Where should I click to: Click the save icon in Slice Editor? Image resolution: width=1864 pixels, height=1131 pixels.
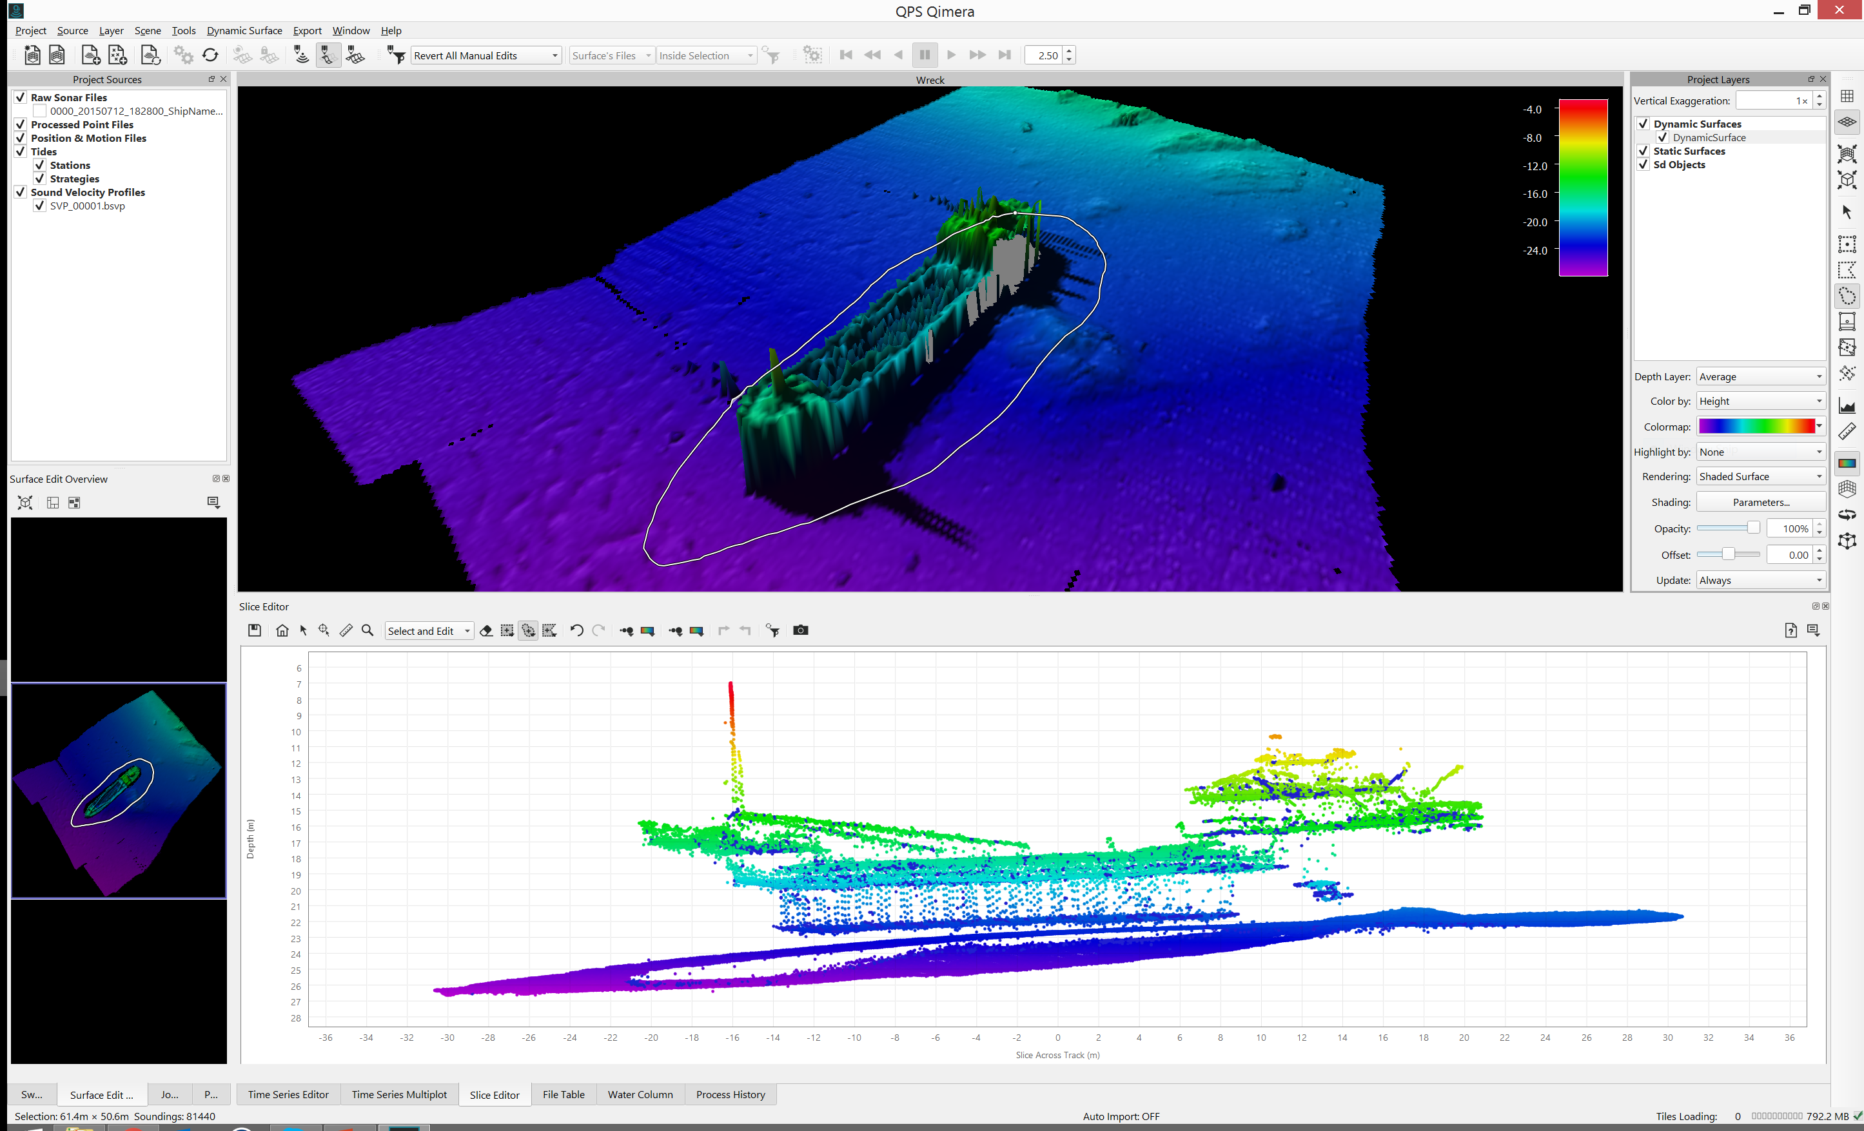[255, 630]
